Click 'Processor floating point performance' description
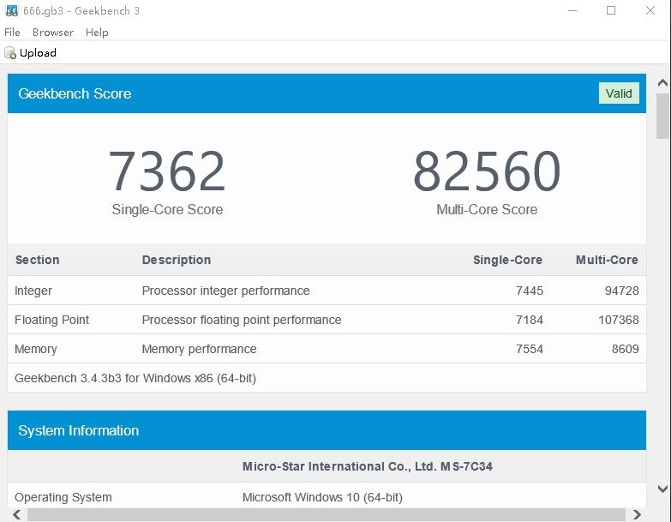 click(x=242, y=320)
